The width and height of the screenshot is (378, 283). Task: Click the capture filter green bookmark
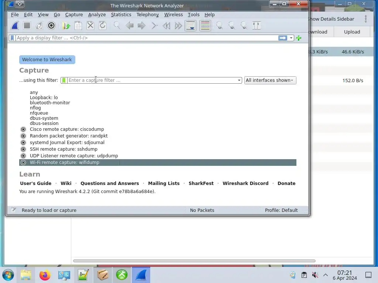(x=64, y=80)
